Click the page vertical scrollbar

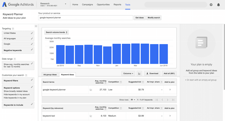click(224, 57)
